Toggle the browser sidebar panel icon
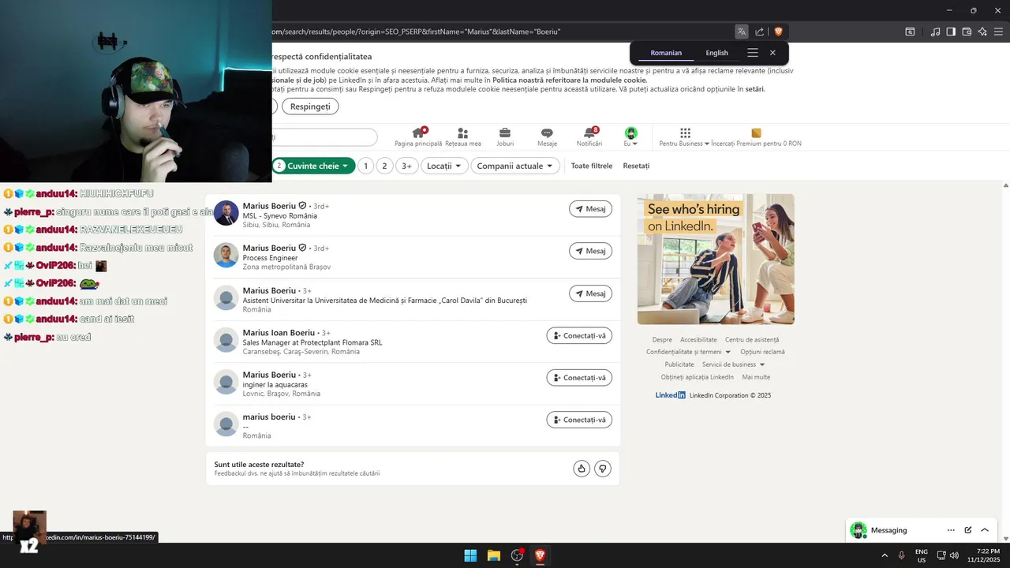 click(x=951, y=32)
